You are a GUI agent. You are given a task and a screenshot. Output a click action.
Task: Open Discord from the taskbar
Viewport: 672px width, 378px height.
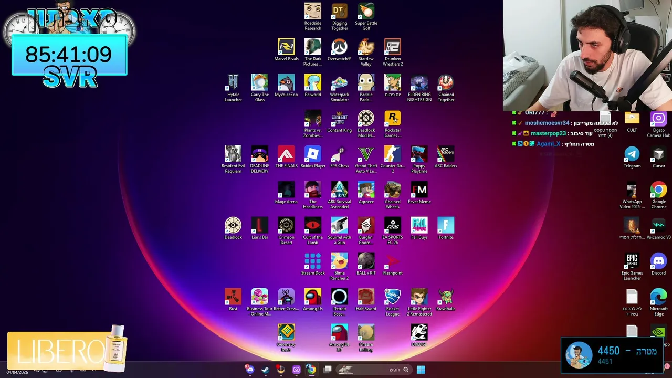(x=250, y=370)
